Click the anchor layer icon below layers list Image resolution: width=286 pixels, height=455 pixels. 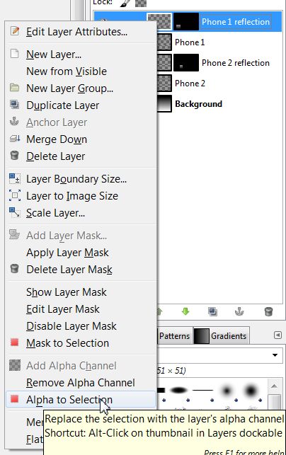[239, 312]
